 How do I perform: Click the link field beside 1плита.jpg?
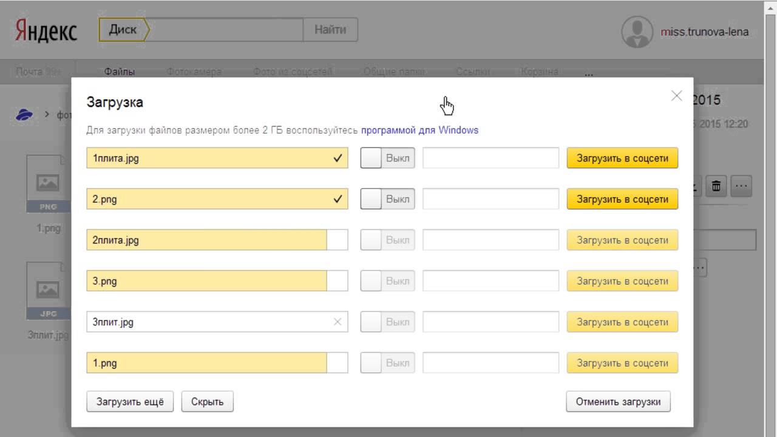490,158
